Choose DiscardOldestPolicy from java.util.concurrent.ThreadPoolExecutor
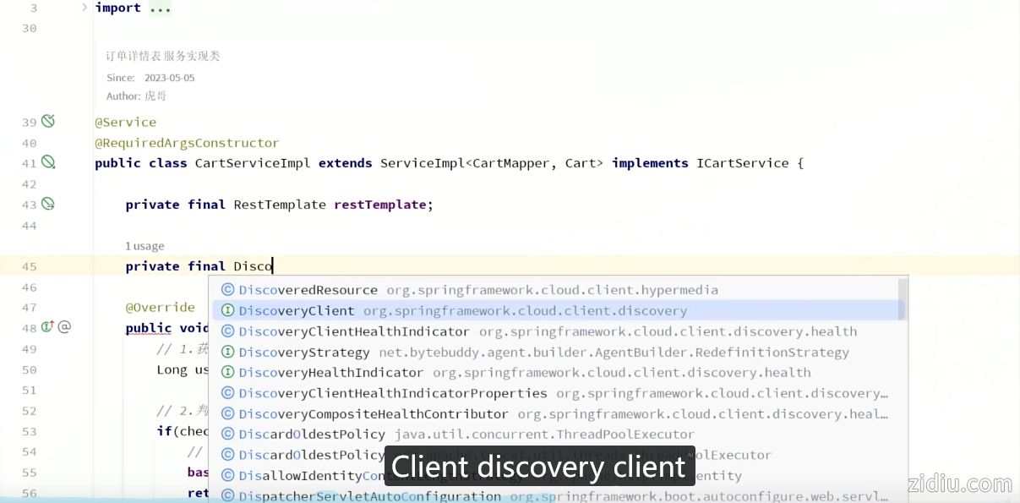Screen dimensions: 1020x503 (x=312, y=435)
